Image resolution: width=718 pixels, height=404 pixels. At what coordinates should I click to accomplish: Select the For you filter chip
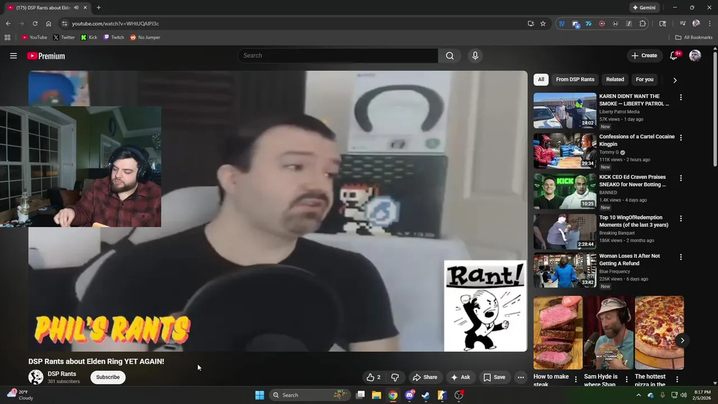point(645,79)
